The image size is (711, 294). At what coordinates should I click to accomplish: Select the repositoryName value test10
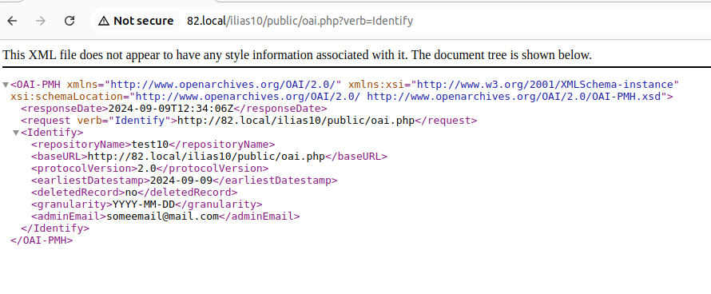(150, 145)
